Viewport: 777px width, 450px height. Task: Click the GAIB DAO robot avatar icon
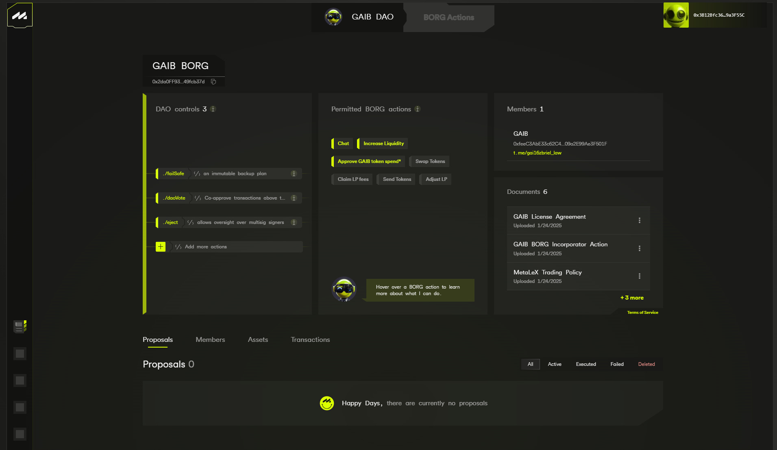click(333, 17)
